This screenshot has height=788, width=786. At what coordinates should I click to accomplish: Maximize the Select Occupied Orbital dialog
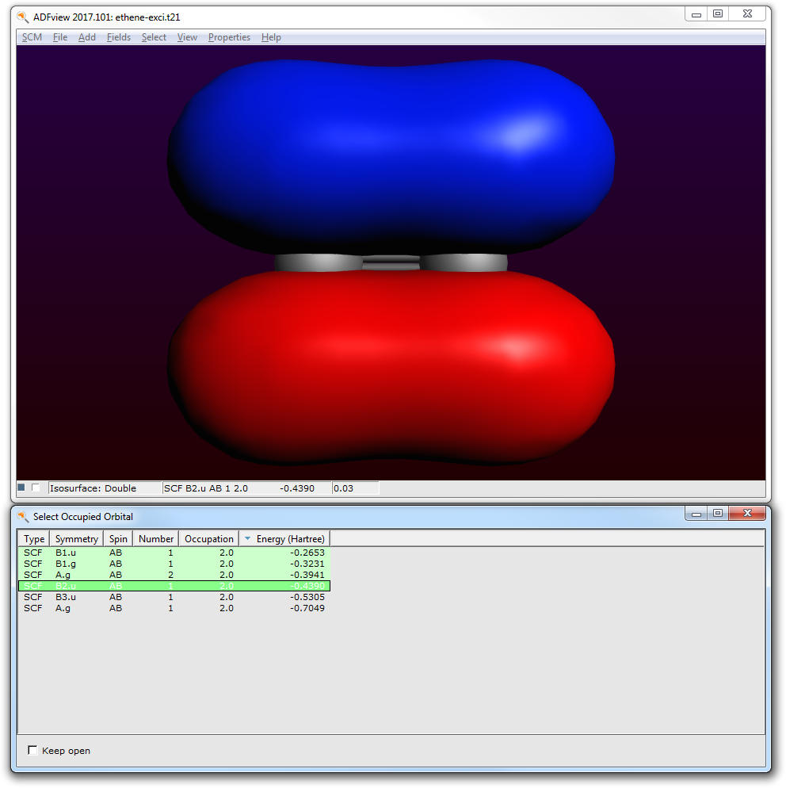[x=718, y=513]
